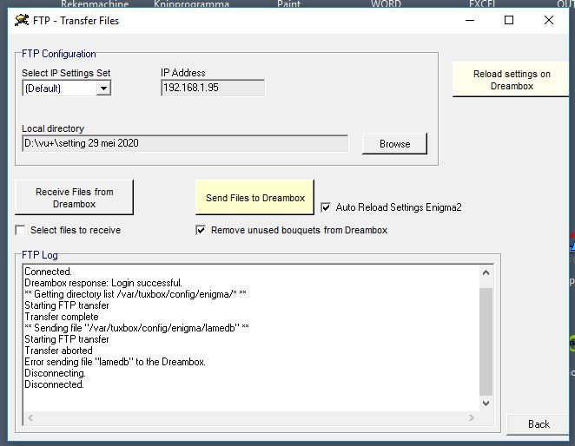Enable Select files to receive checkbox
Image resolution: width=575 pixels, height=446 pixels.
20,230
